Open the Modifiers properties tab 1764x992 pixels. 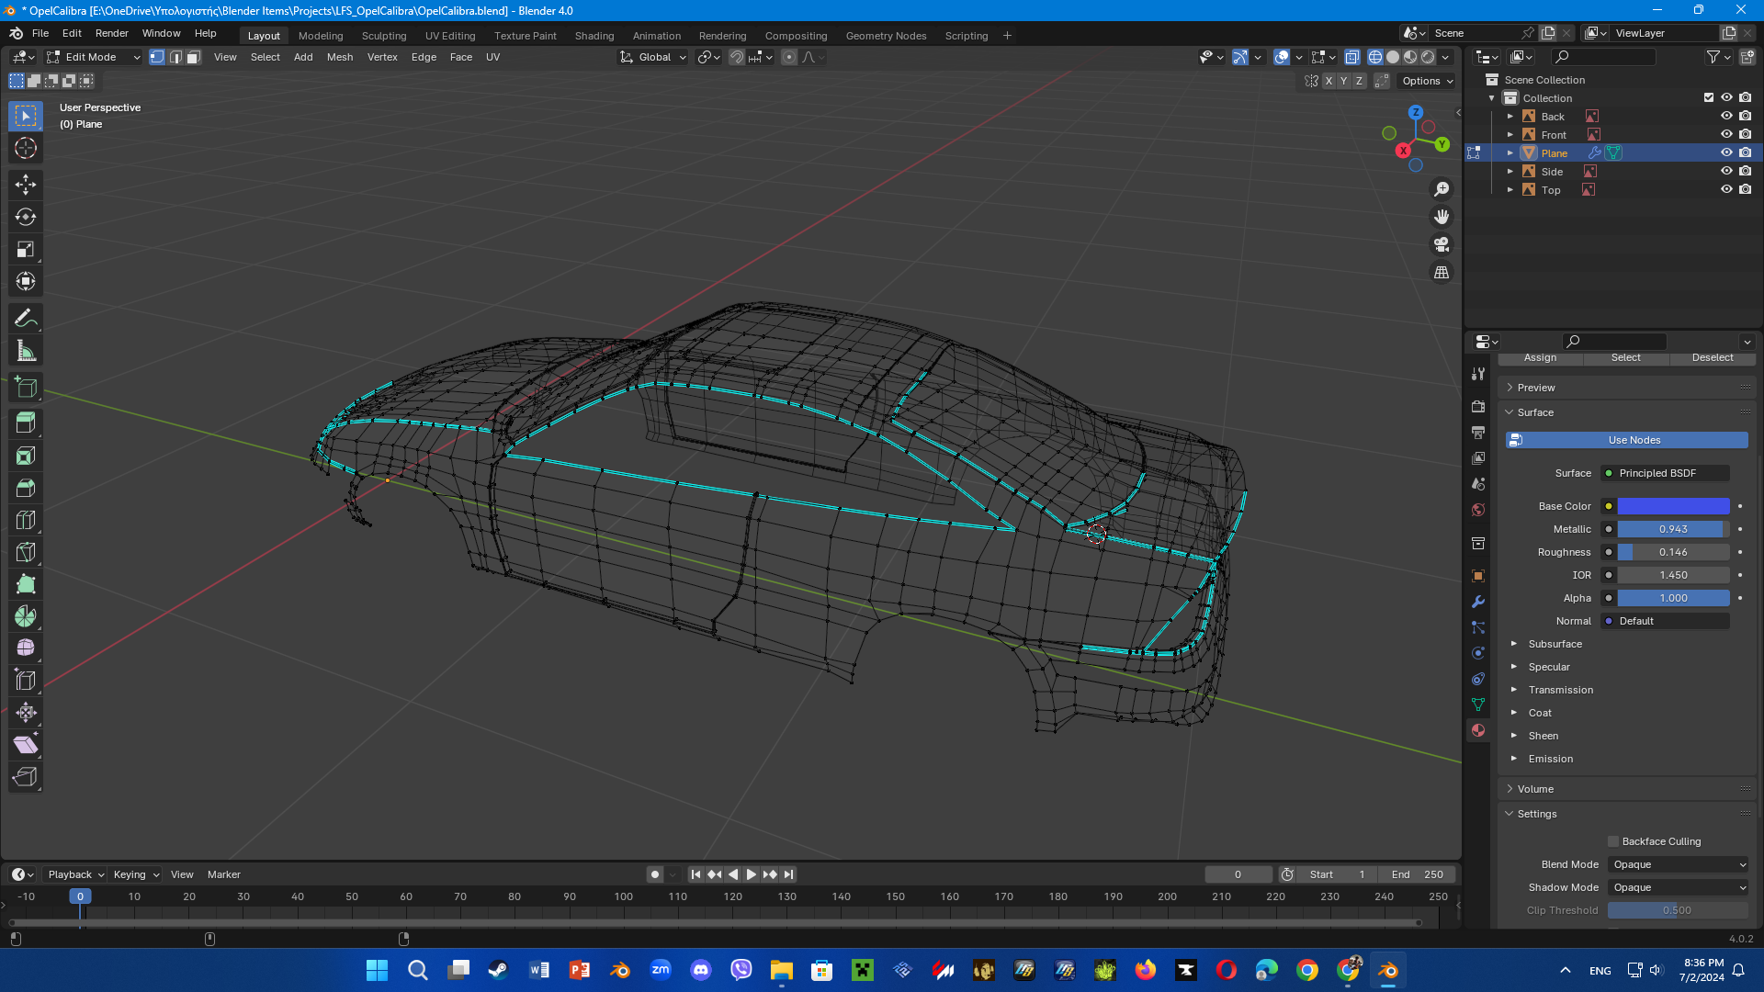coord(1478,602)
